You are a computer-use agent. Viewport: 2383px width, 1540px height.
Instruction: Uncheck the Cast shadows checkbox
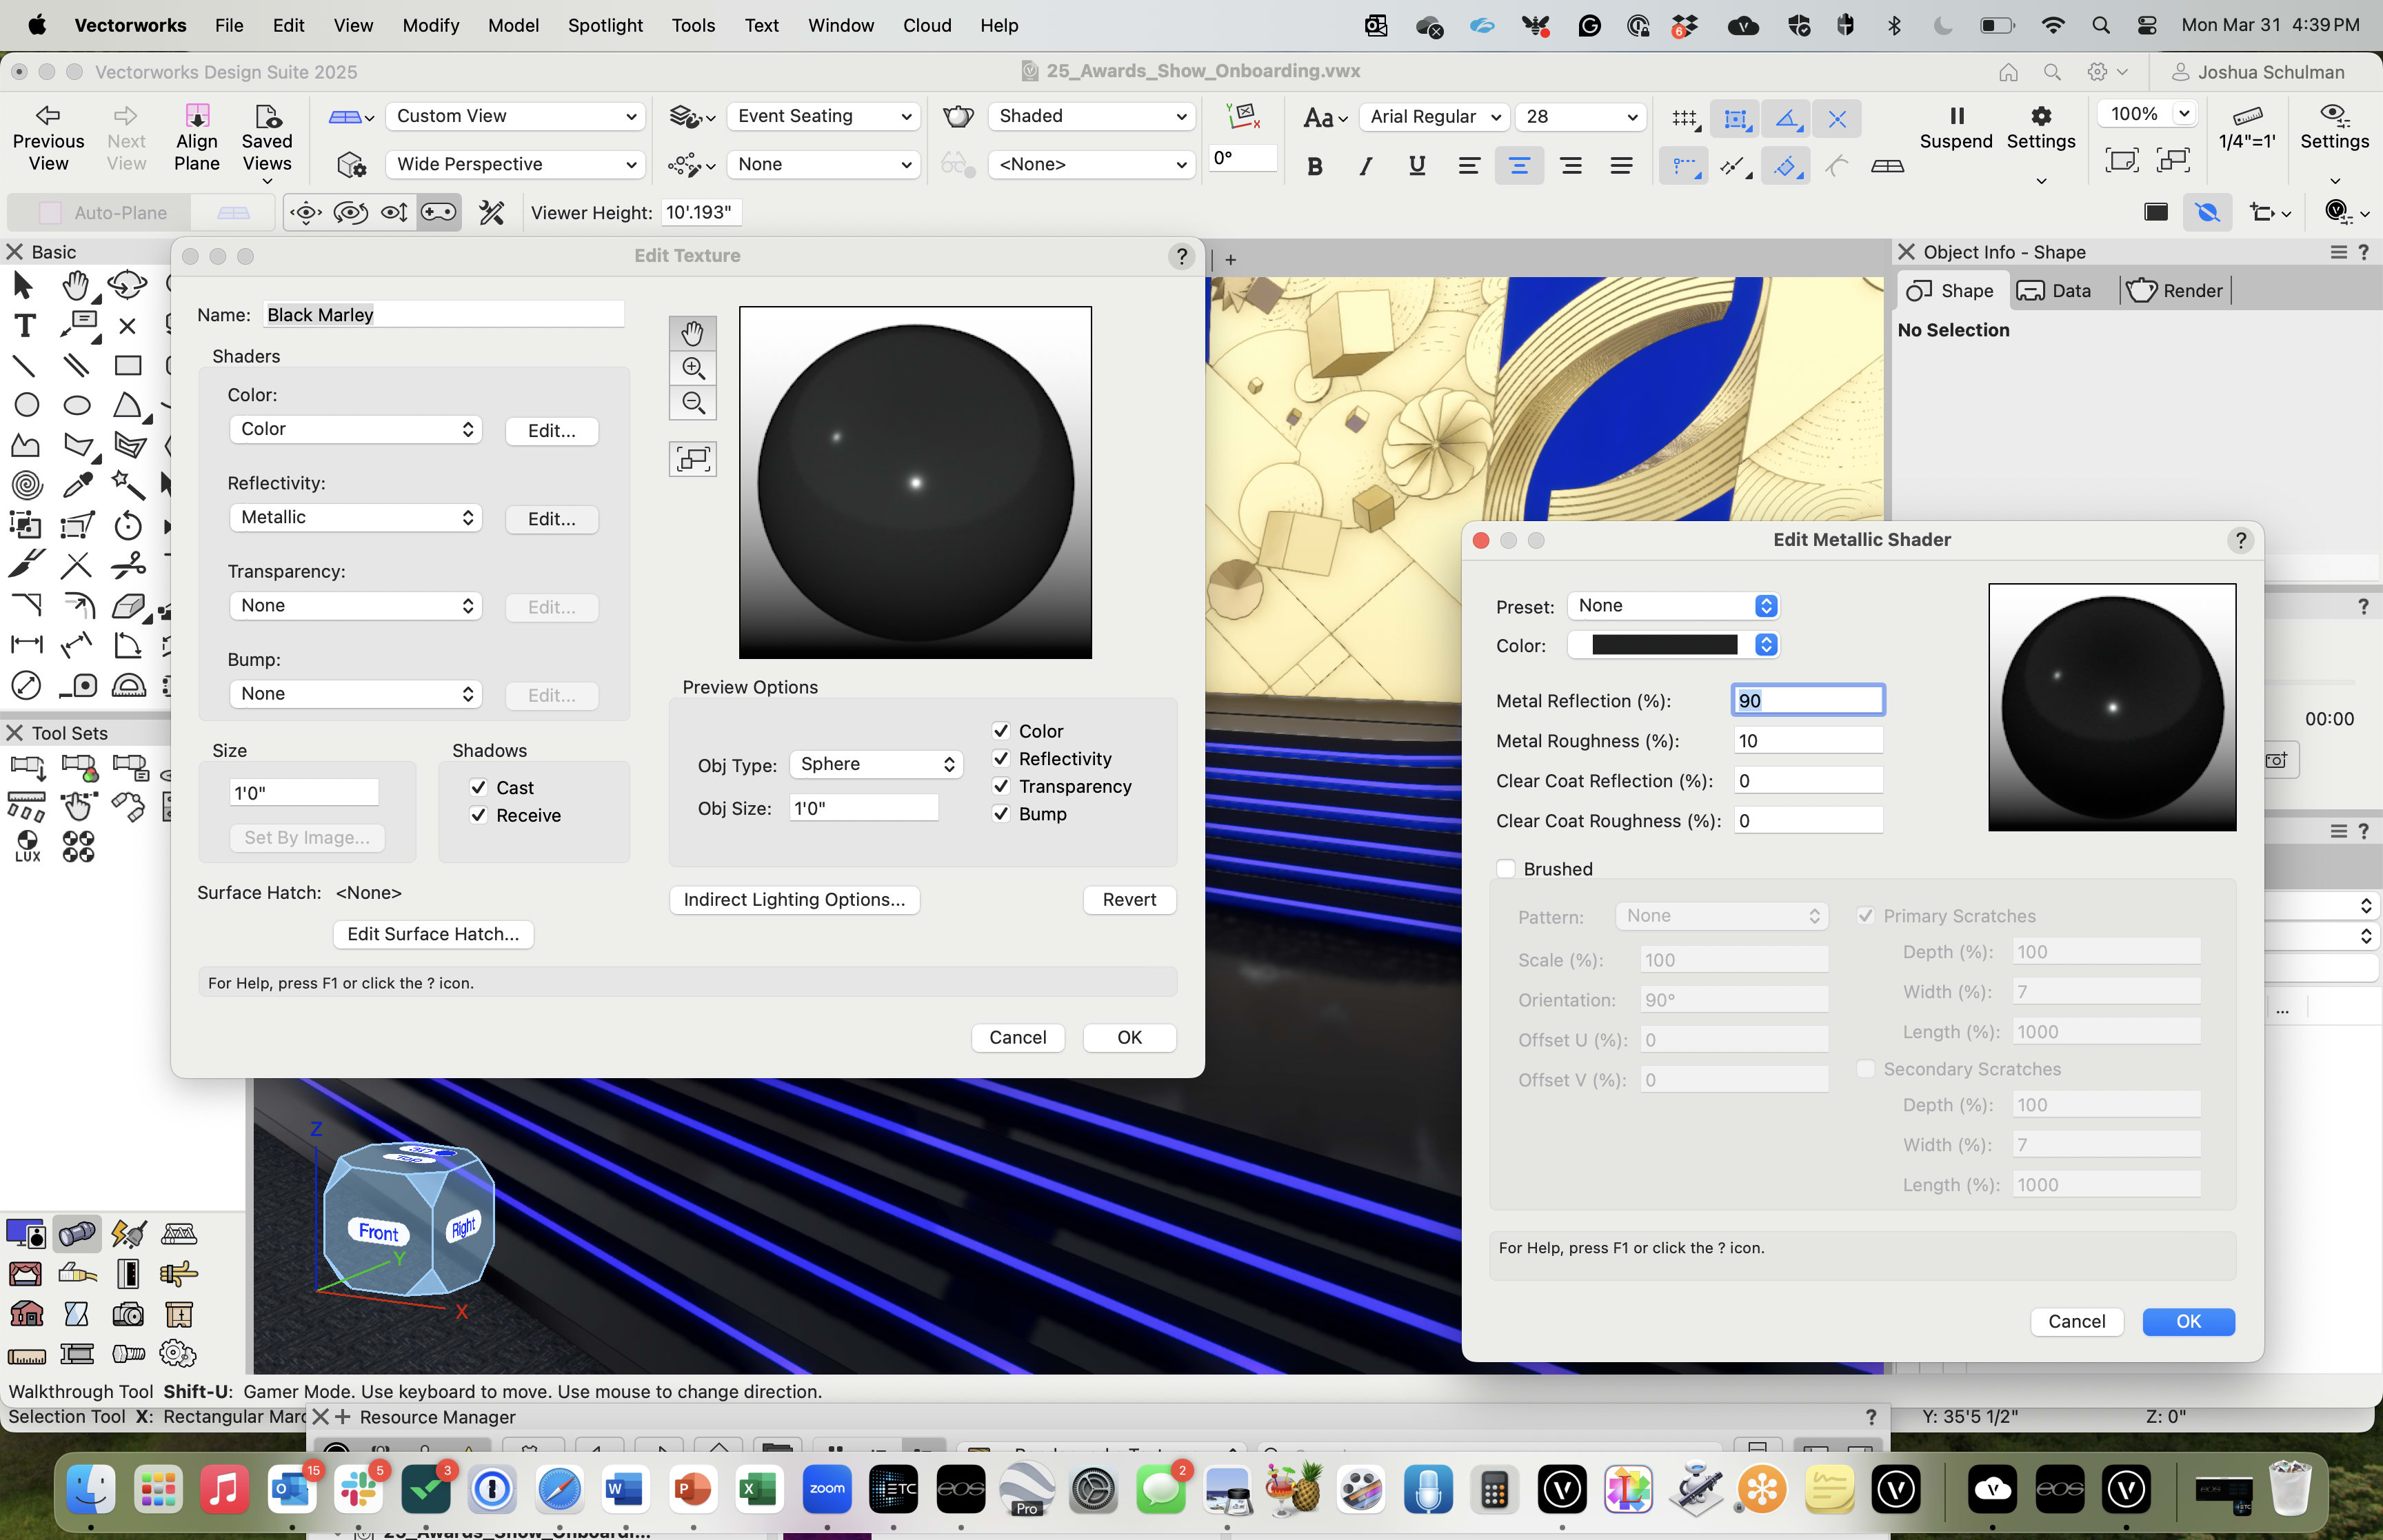[x=479, y=788]
